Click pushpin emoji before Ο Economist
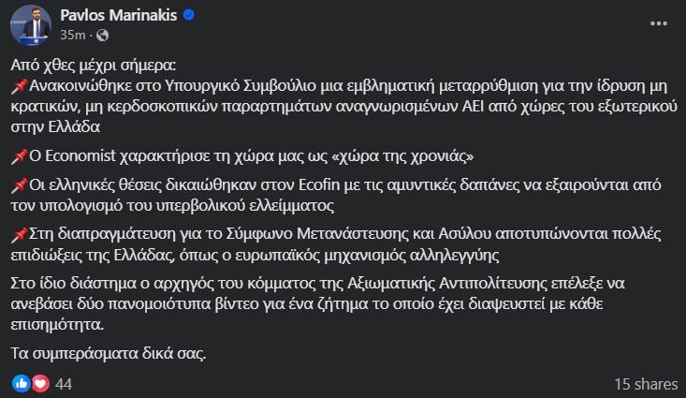Viewport: 686px width, 398px height. pos(20,156)
